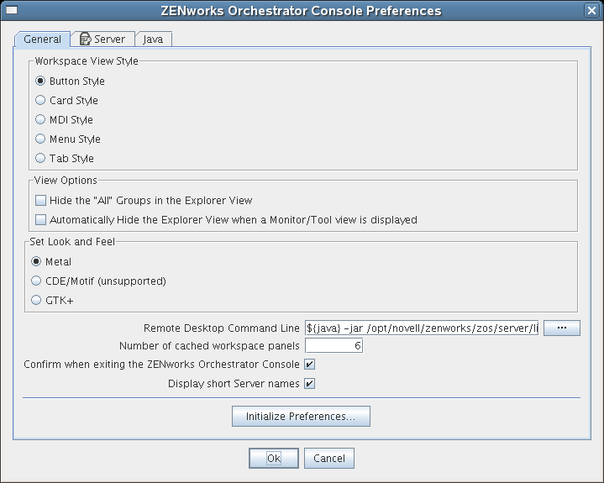Open the command line browse (...) button
This screenshot has height=483, width=604.
562,328
